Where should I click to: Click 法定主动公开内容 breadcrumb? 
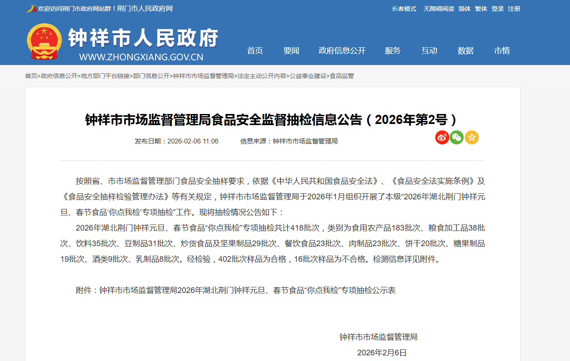[x=262, y=76]
